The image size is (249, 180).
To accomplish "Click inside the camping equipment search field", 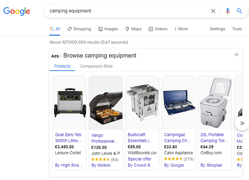I will click(124, 11).
